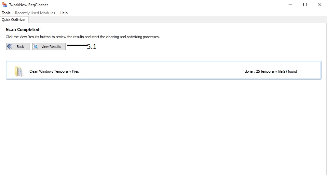Viewport: 327px width, 175px height.
Task: Click the temporary files folder icon
Action: point(18,71)
